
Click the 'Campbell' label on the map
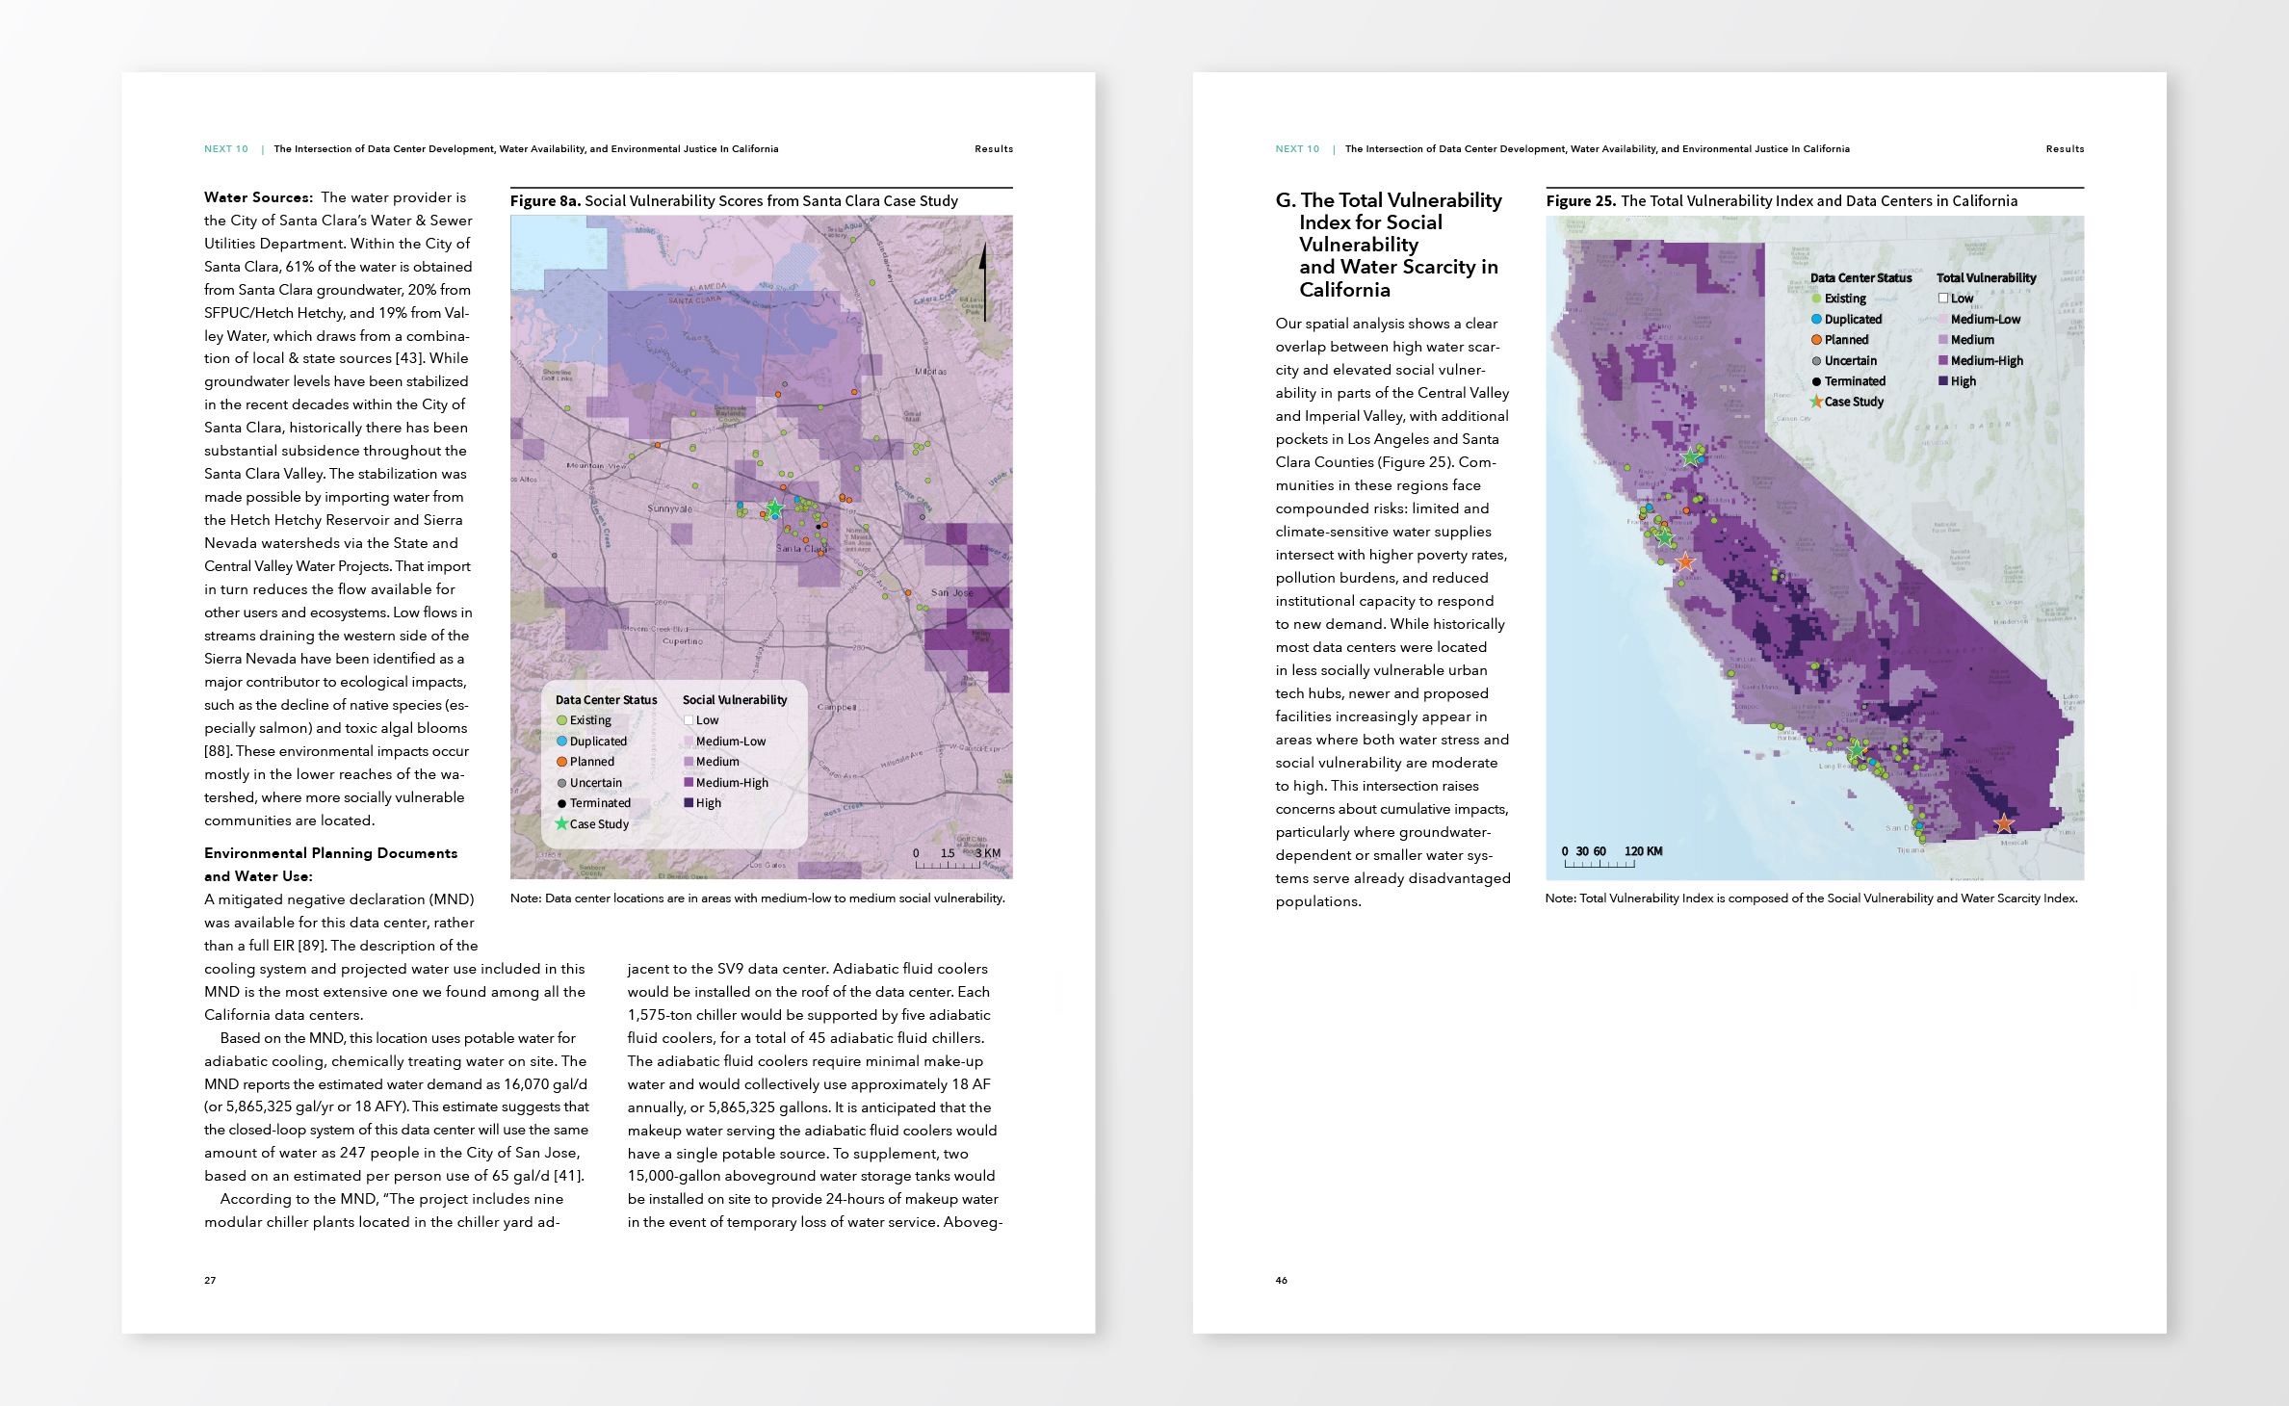tap(837, 707)
